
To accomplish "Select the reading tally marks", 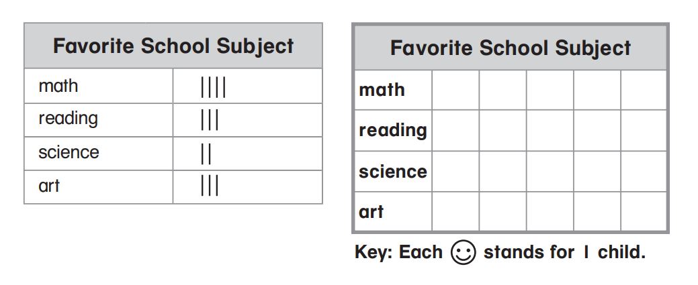I will click(x=210, y=120).
